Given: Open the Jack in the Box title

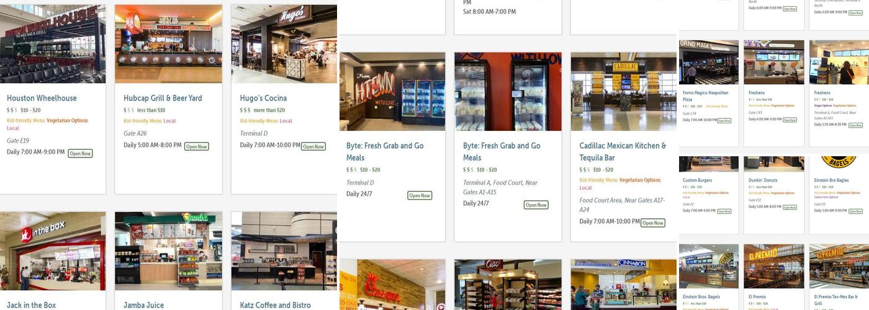Looking at the screenshot, I should click(31, 305).
